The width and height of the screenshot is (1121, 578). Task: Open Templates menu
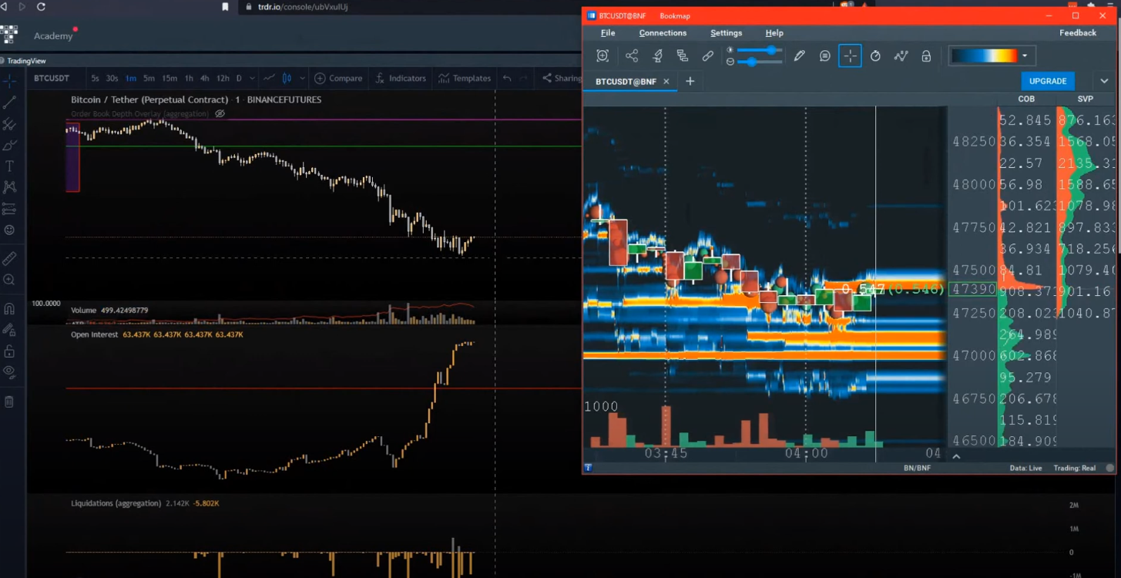click(465, 78)
